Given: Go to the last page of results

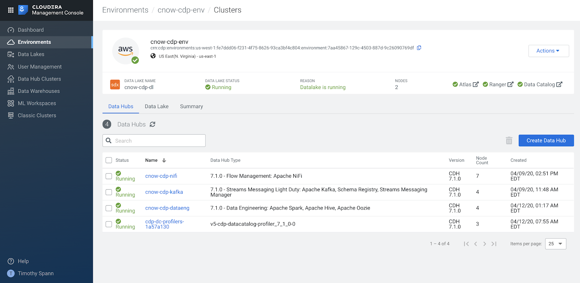Looking at the screenshot, I should pos(494,244).
